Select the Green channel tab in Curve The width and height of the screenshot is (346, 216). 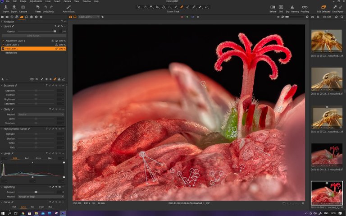41,207
